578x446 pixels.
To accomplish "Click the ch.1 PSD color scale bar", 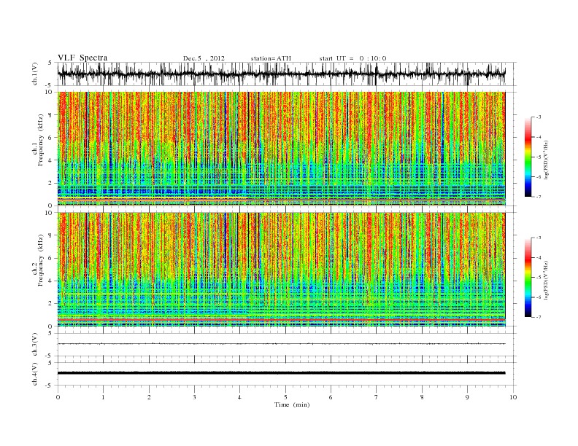I will coord(528,157).
